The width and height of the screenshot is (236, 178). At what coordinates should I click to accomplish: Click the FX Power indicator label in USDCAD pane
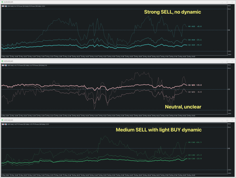pos(28,124)
